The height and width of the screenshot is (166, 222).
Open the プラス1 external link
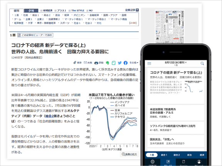click(x=61, y=11)
